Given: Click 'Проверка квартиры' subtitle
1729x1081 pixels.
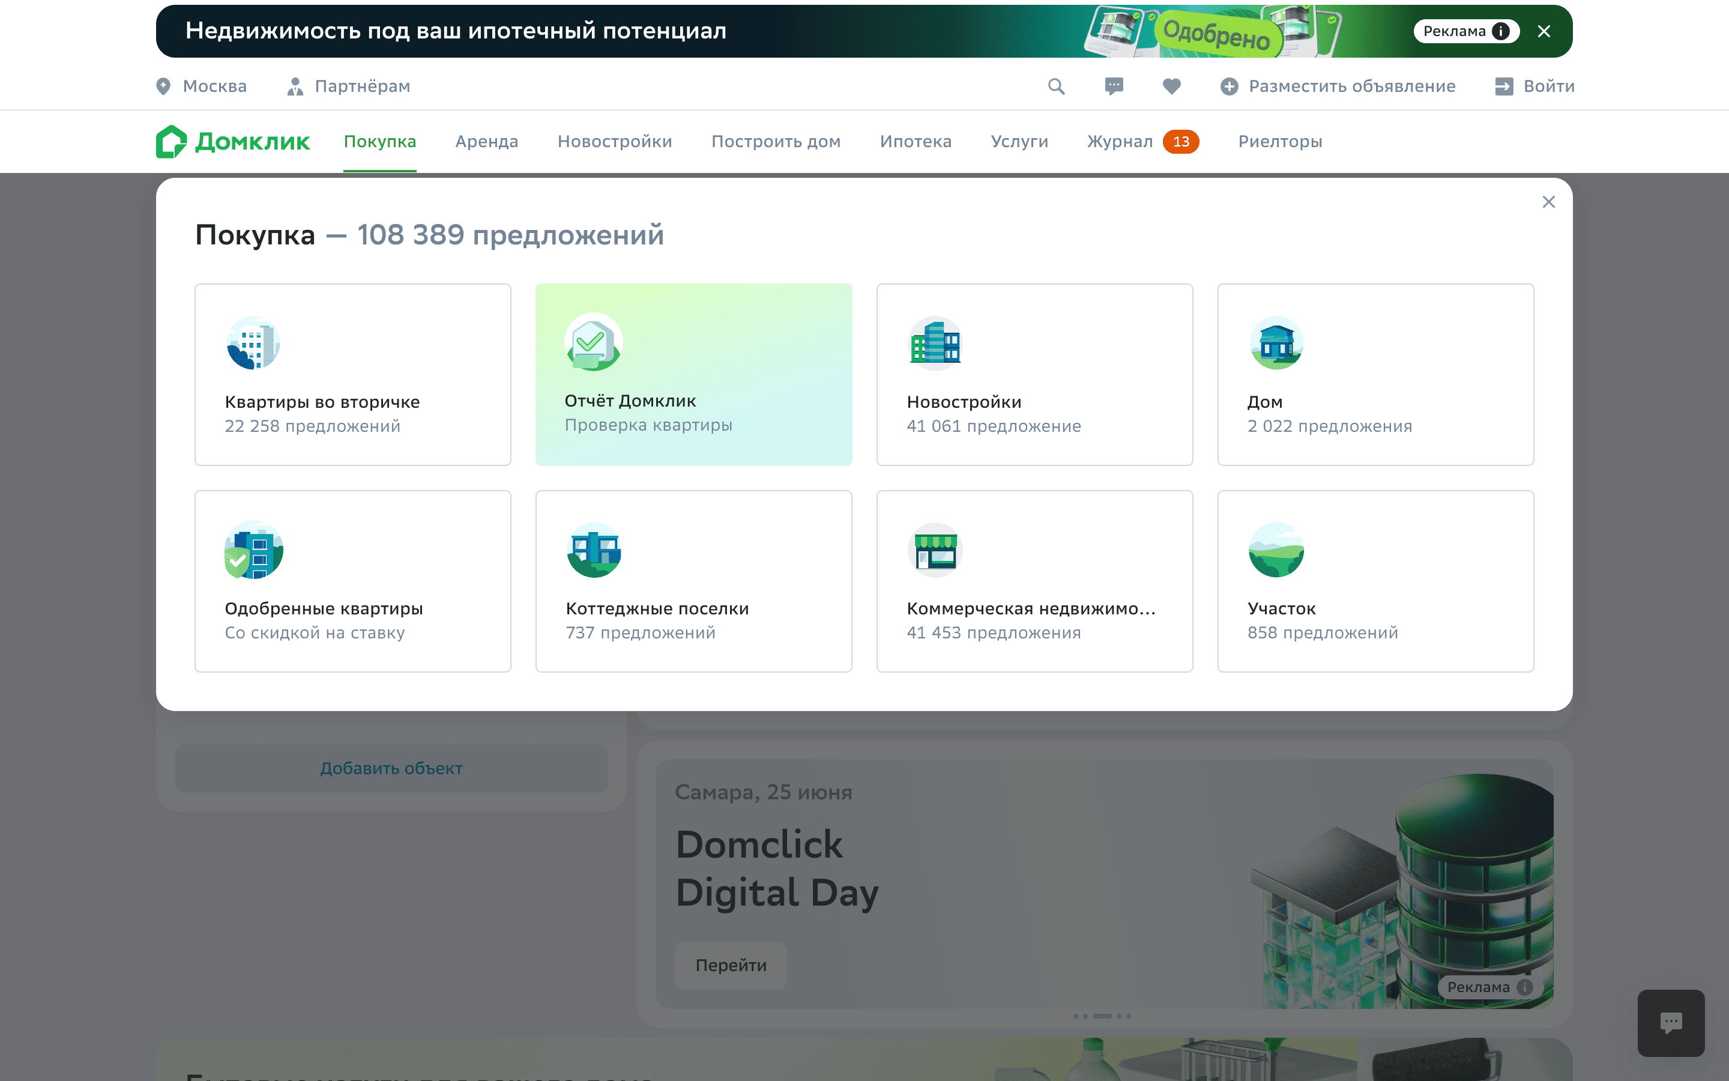Looking at the screenshot, I should coord(648,425).
